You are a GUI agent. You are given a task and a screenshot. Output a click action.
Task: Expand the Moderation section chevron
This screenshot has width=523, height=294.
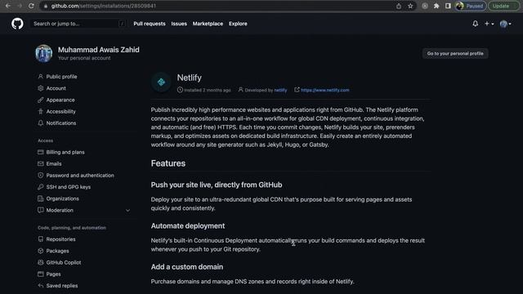(x=127, y=211)
